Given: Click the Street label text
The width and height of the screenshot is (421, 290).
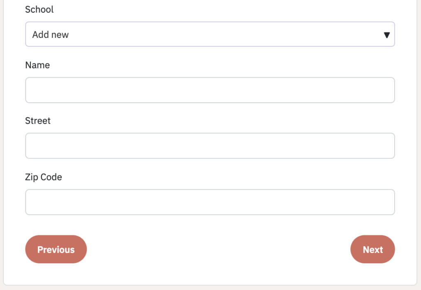Looking at the screenshot, I should [x=37, y=121].
